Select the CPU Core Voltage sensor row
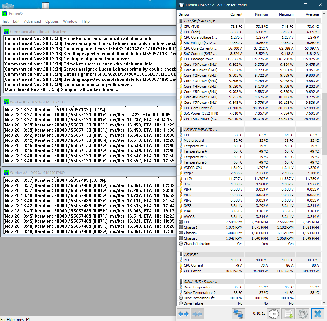 (249, 37)
